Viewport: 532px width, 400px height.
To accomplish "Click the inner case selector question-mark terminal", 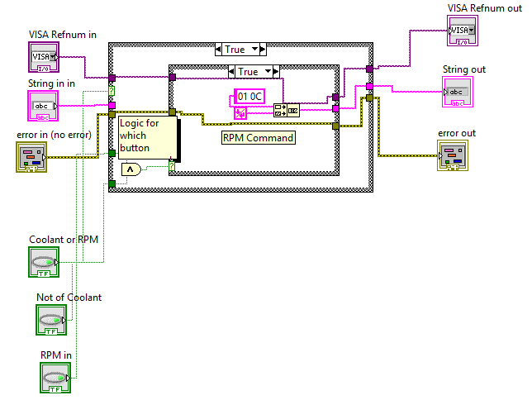I will click(x=172, y=166).
